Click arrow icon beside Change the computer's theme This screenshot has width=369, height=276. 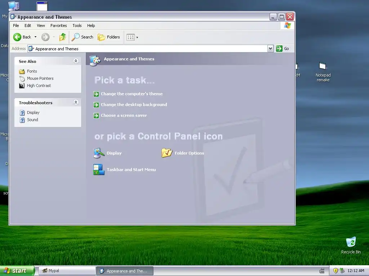96,94
